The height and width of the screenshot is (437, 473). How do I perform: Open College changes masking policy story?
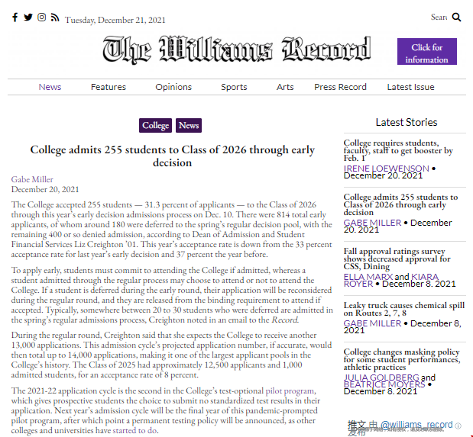pyautogui.click(x=402, y=359)
